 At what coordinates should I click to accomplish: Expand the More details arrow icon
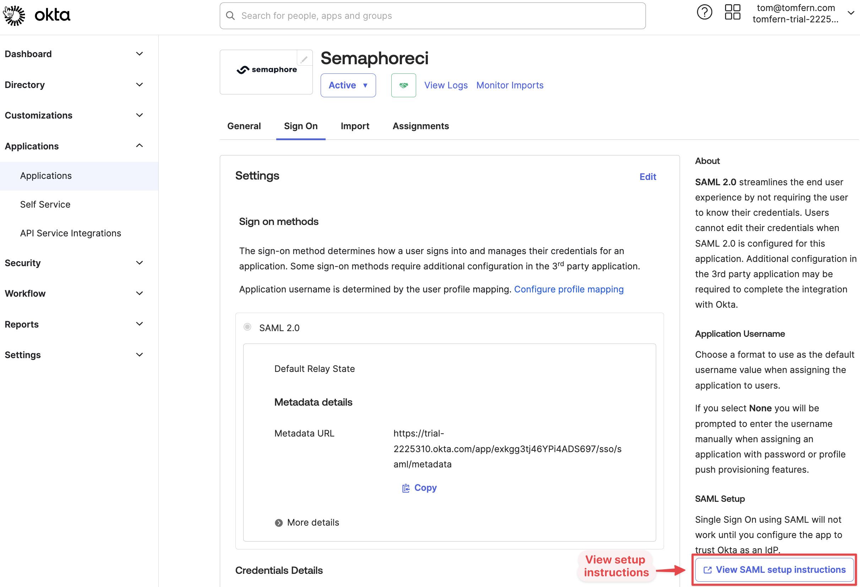279,523
